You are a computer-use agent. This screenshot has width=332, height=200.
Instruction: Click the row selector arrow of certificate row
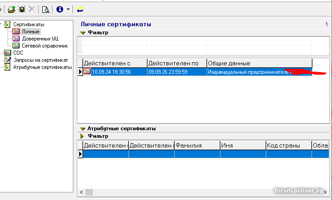point(80,72)
